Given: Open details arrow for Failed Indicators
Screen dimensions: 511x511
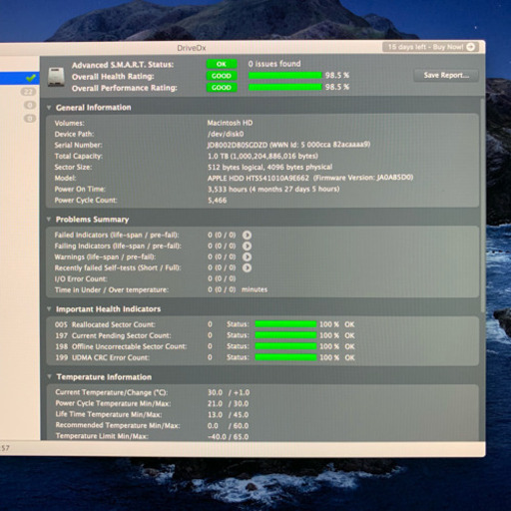Looking at the screenshot, I should (x=247, y=235).
